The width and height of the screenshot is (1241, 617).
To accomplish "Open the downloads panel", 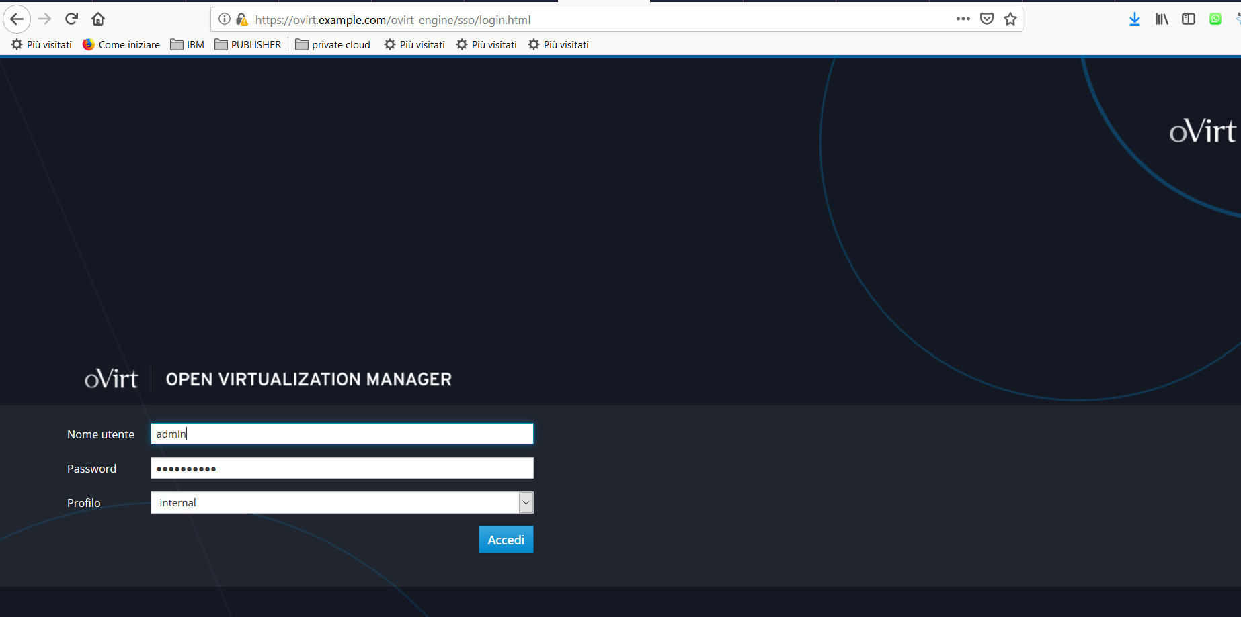I will [1134, 19].
